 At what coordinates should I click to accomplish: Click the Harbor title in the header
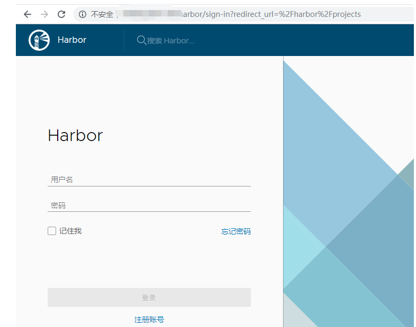click(72, 40)
